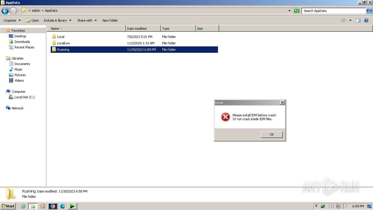373x210 pixels.
Task: Click the admin breadcrumb in address bar
Action: [36, 10]
